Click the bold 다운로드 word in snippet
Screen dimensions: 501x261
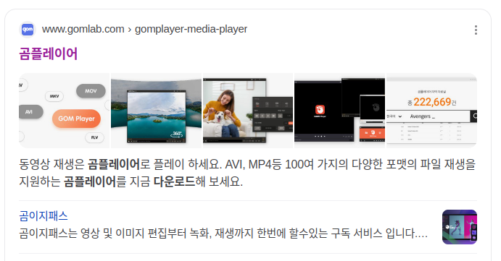(x=175, y=181)
